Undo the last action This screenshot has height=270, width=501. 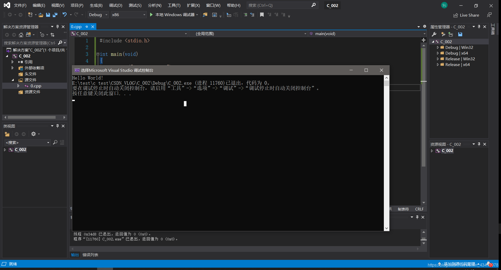(64, 15)
